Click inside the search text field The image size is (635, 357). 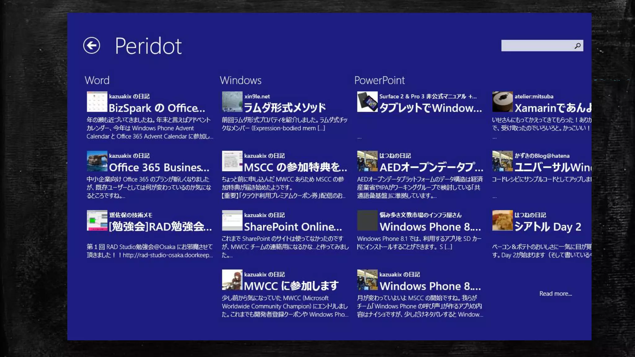pyautogui.click(x=536, y=46)
